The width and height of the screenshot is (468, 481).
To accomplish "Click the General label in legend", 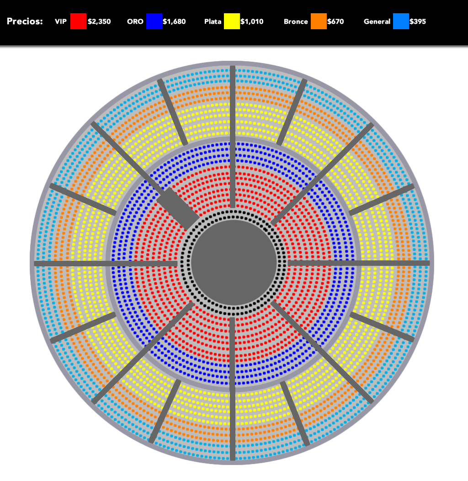I will click(x=377, y=21).
